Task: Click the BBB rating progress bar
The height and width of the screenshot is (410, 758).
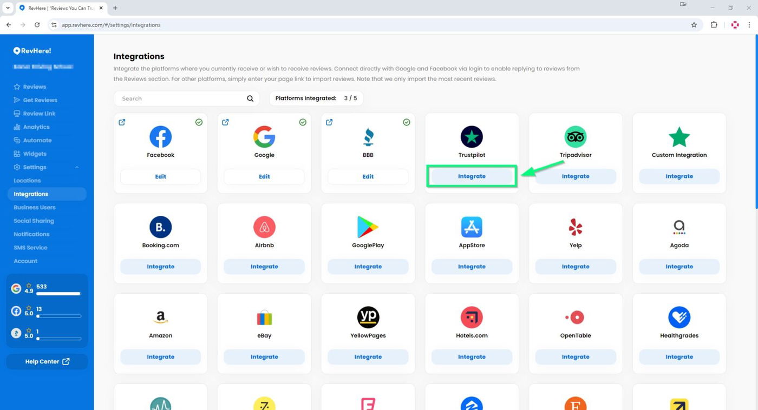Action: click(x=58, y=339)
